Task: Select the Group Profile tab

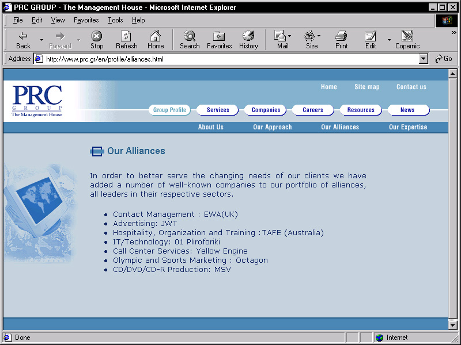Action: (169, 110)
